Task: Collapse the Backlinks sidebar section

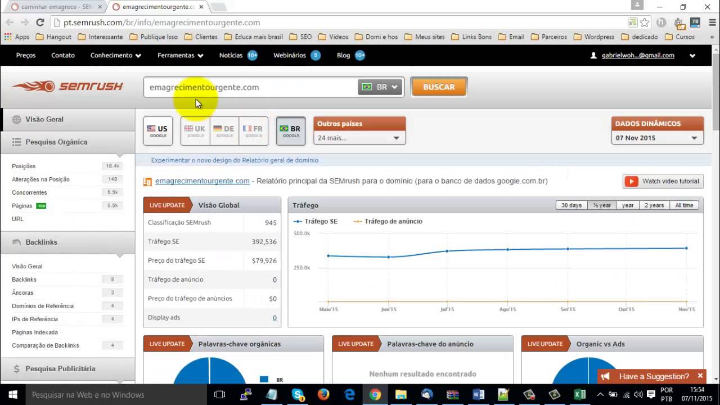Action: point(67,242)
